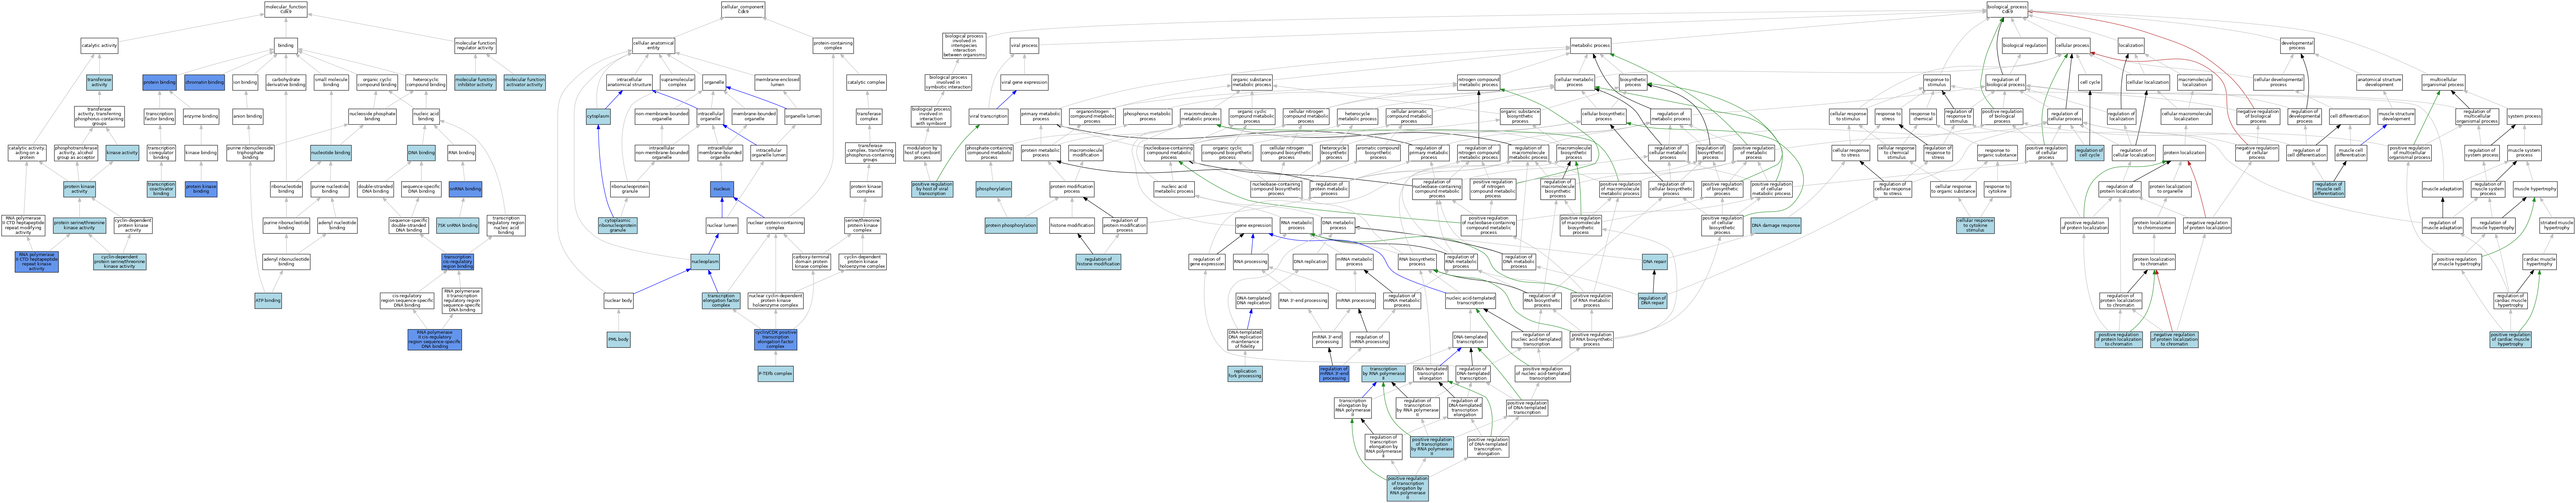2576x503 pixels.
Task: Click the regulation of histone modification node
Action: tap(1098, 262)
